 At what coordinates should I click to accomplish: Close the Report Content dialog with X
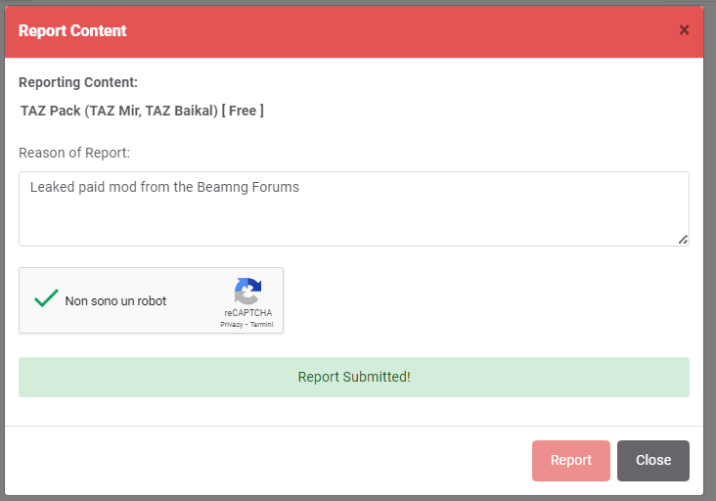coord(684,30)
